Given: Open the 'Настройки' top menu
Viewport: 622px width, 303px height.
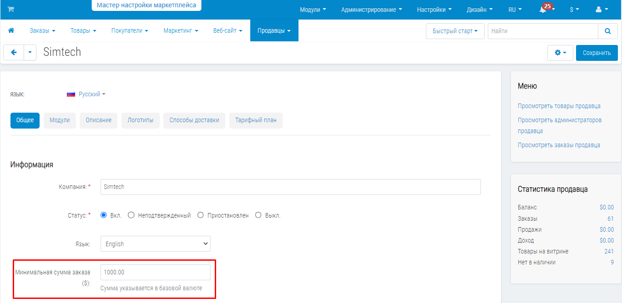Looking at the screenshot, I should (x=435, y=10).
